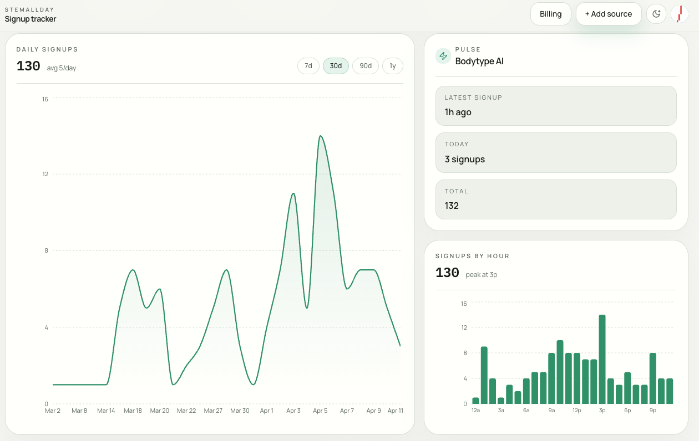Click the Pulse lightning bolt icon
The width and height of the screenshot is (699, 441).
pyautogui.click(x=443, y=56)
